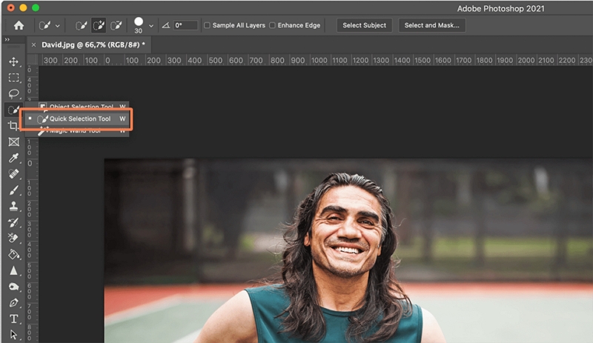Select the Lasso tool
This screenshot has height=343, width=593.
(13, 93)
